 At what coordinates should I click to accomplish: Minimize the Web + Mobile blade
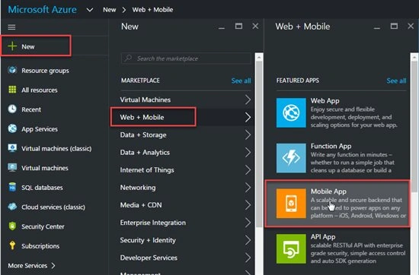coord(377,27)
